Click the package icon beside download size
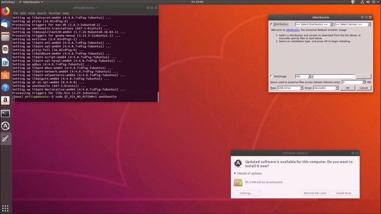This screenshot has height=214, width=381. point(238,182)
